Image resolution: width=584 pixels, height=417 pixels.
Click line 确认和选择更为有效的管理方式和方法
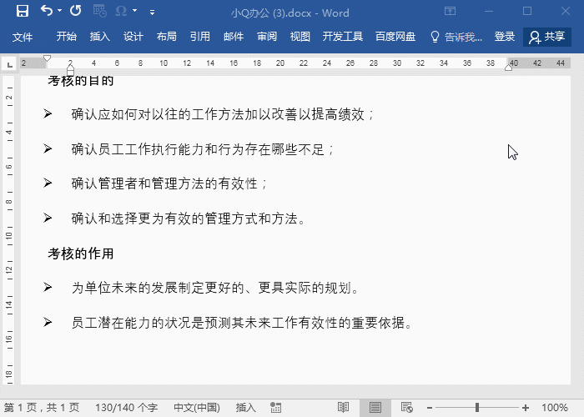pyautogui.click(x=184, y=219)
